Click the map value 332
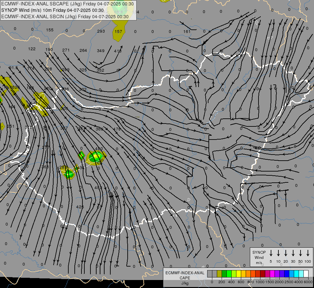Screen dimensions: 314x288 click(83, 89)
